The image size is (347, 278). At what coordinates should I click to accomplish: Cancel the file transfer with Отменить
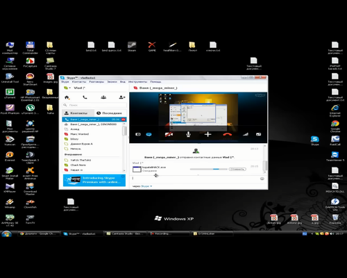coord(237,169)
